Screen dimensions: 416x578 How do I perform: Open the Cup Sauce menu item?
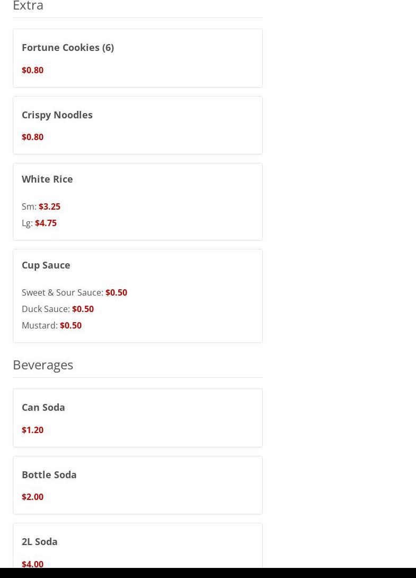(x=46, y=265)
